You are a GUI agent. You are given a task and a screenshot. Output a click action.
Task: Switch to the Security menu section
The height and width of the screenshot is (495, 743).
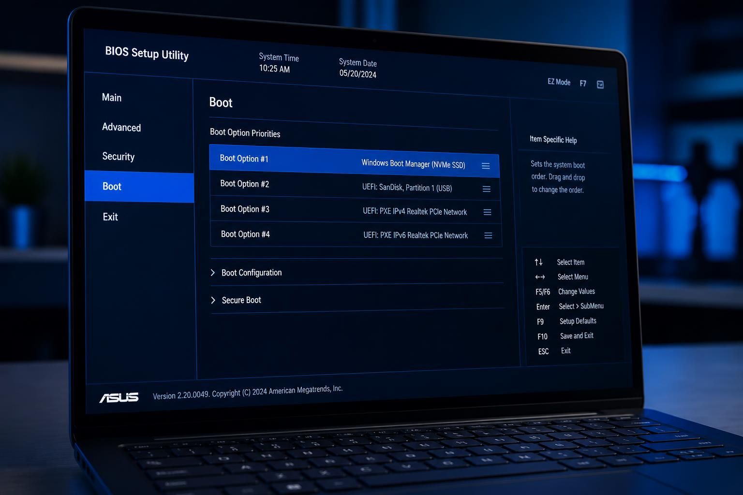coord(119,157)
